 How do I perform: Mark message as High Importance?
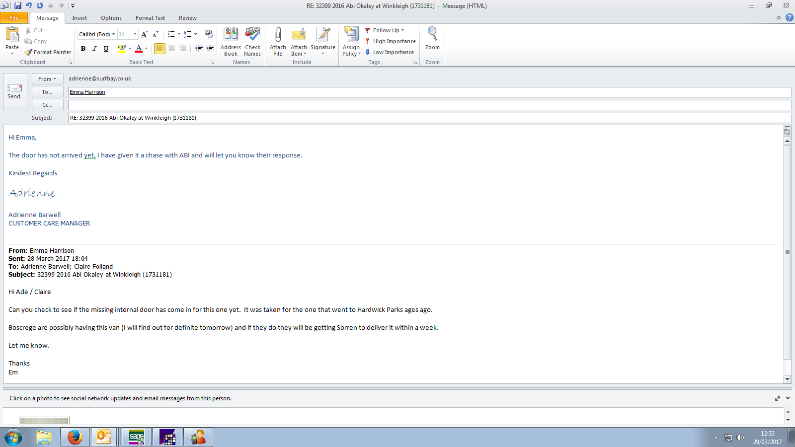(x=391, y=41)
